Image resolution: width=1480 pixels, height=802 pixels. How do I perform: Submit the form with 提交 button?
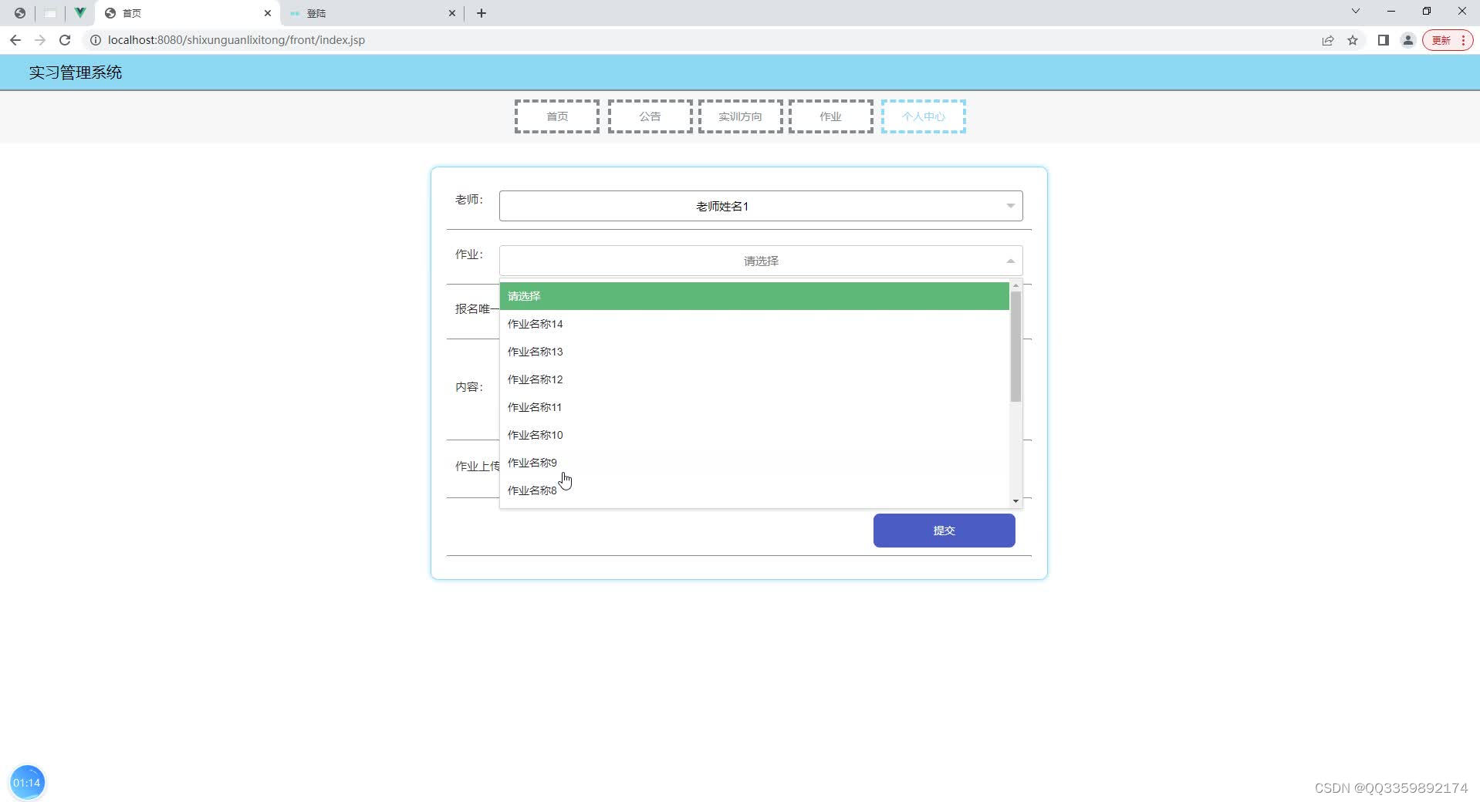944,531
